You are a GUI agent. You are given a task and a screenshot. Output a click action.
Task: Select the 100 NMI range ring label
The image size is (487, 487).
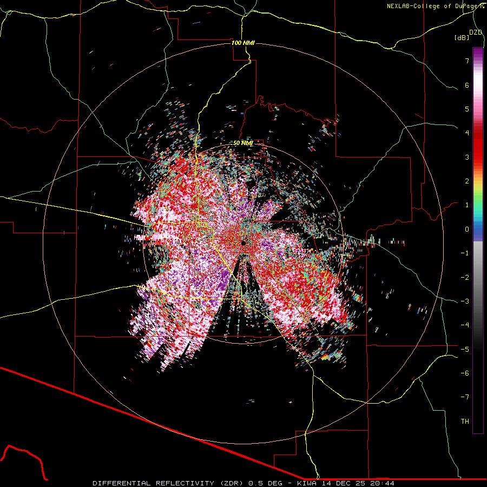click(x=243, y=43)
